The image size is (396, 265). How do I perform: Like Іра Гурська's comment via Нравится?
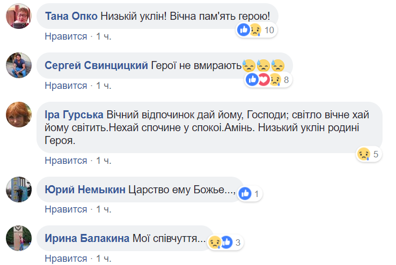click(x=65, y=160)
